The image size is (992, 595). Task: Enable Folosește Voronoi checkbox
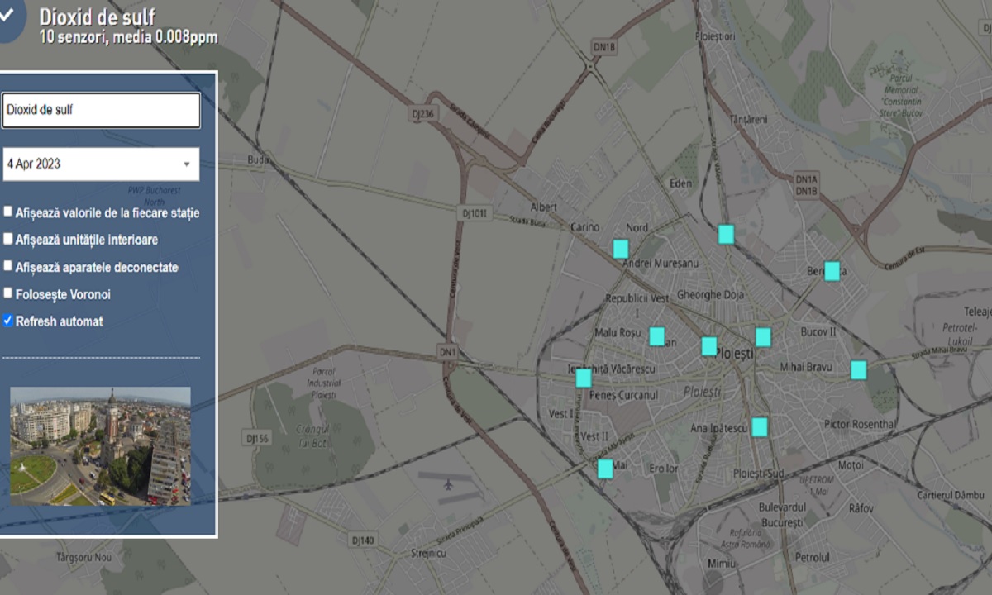tap(8, 293)
